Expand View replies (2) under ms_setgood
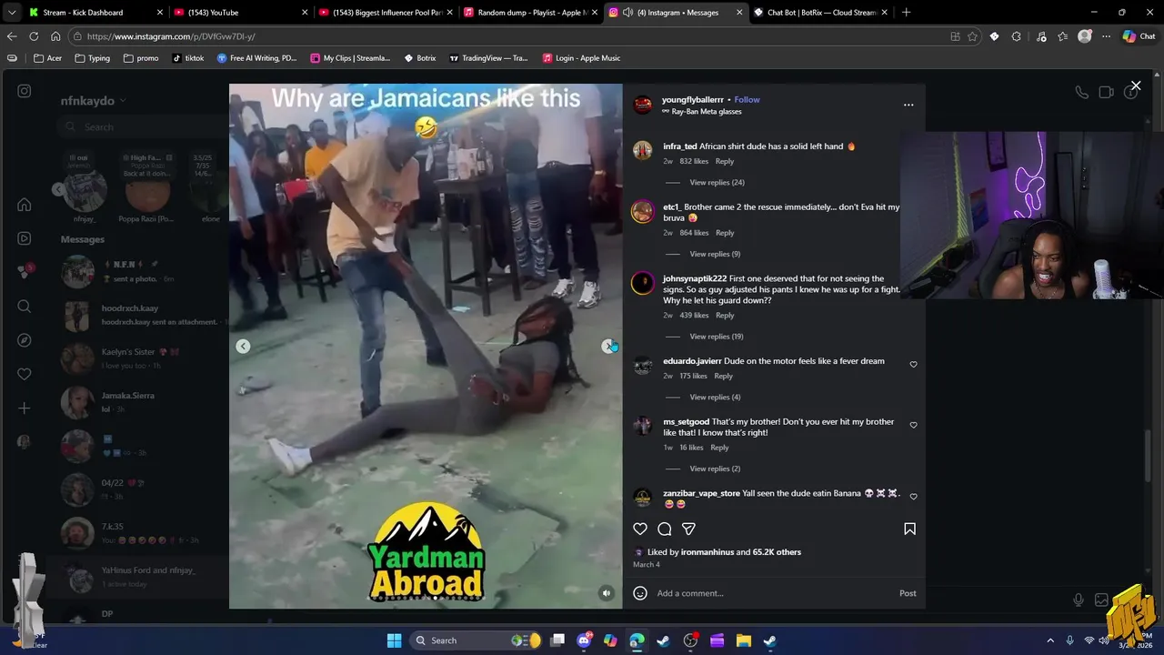 pyautogui.click(x=715, y=469)
